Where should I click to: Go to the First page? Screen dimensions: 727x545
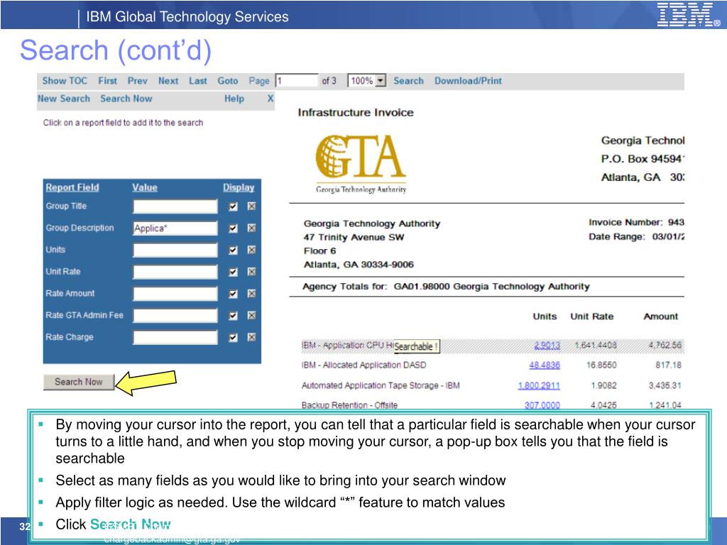pos(108,81)
